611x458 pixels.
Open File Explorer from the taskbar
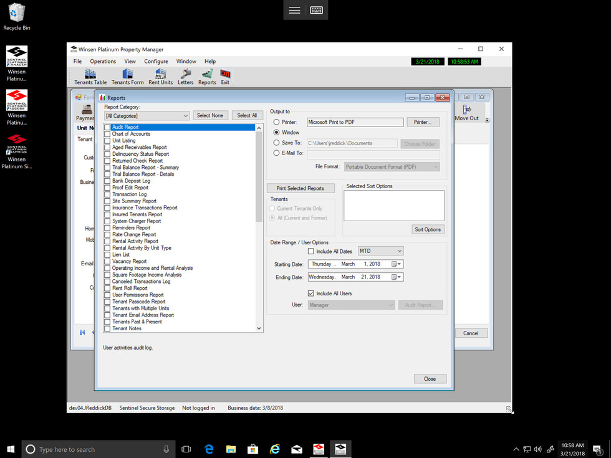click(231, 449)
